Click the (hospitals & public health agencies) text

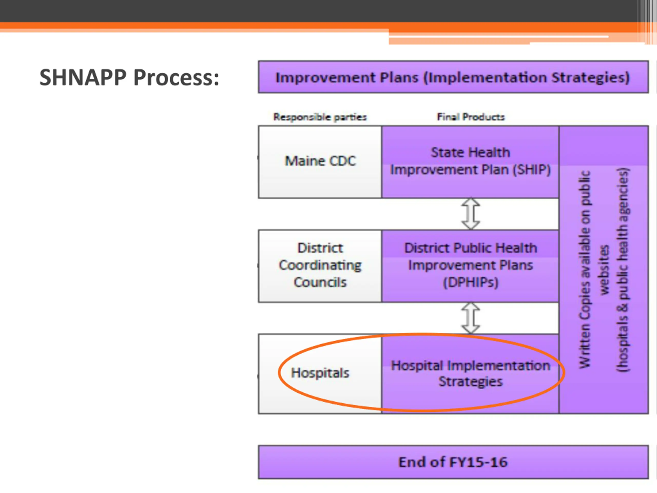pyautogui.click(x=623, y=270)
